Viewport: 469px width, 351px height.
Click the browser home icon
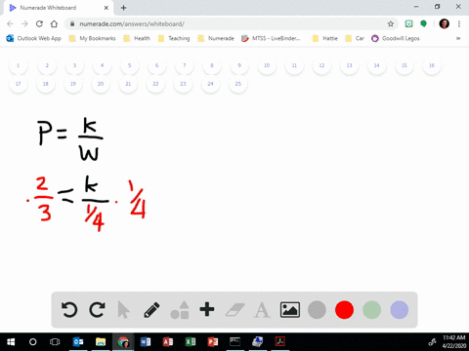[x=54, y=23]
